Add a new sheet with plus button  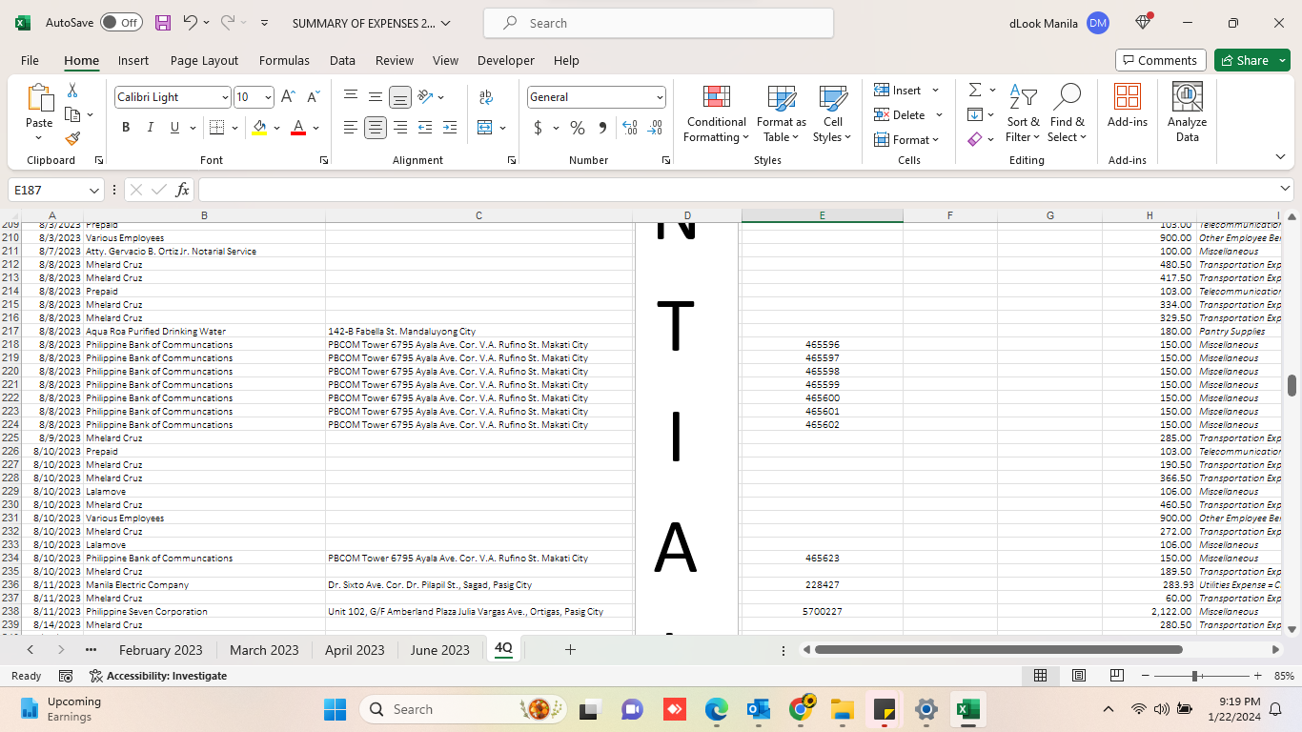(570, 650)
